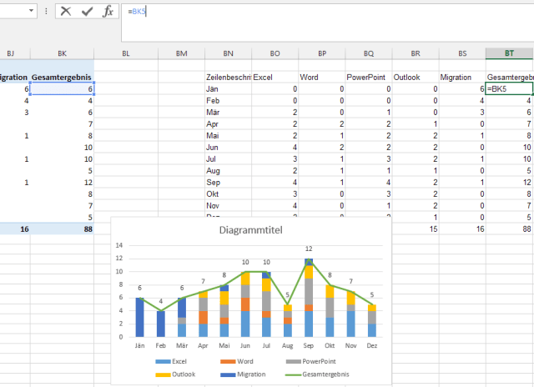534x387 pixels.
Task: Select column header BP
Action: (322, 53)
